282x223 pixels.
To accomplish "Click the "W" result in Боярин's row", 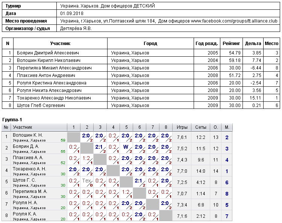I will pyautogui.click(x=126, y=147).
